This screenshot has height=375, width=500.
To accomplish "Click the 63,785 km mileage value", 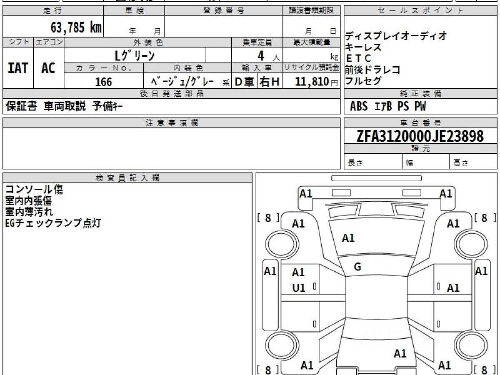I will pyautogui.click(x=76, y=27).
